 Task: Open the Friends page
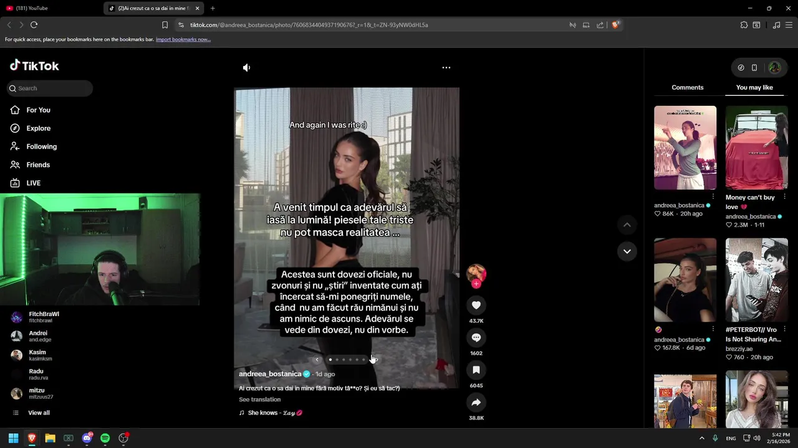pyautogui.click(x=30, y=165)
